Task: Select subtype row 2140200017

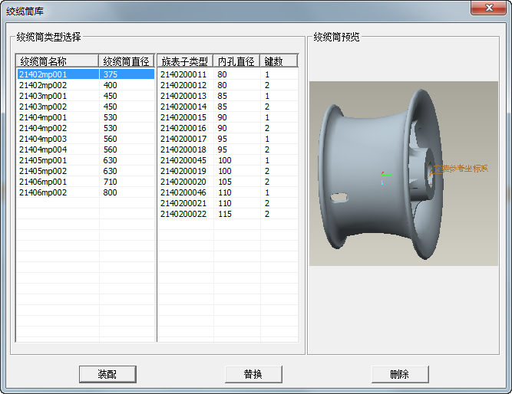Action: click(x=183, y=139)
